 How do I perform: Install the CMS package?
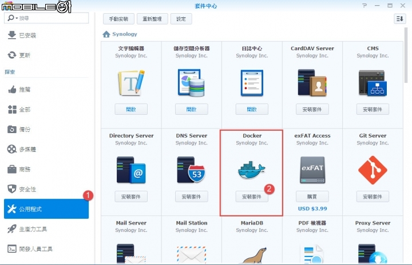373,109
